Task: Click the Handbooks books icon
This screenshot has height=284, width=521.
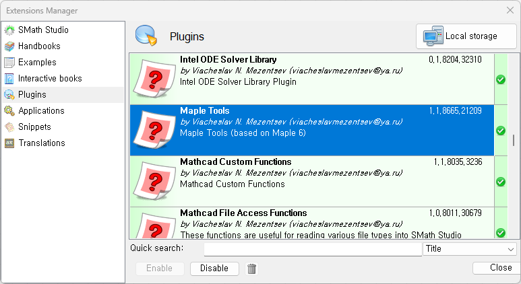Action: 9,46
